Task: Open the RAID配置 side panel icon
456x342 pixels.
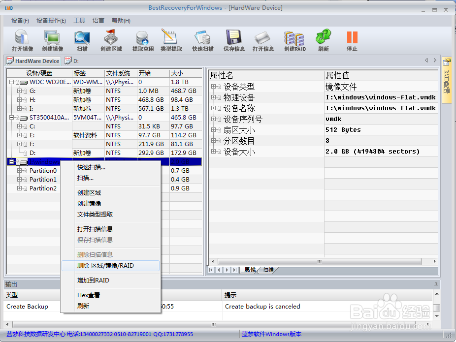Action: [x=447, y=80]
